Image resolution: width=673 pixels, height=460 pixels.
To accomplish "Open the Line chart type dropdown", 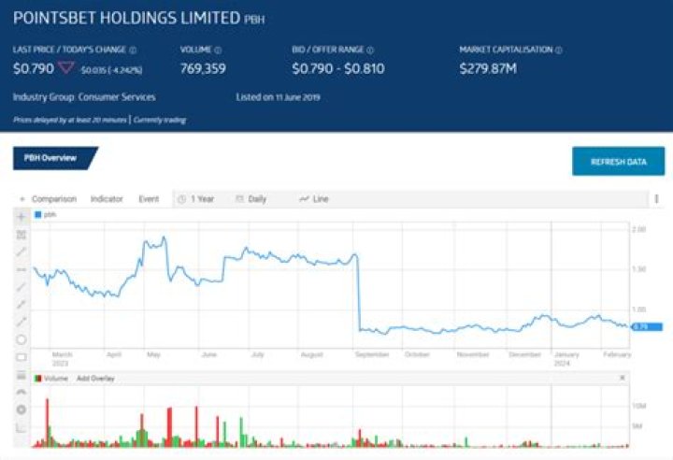I will 314,199.
